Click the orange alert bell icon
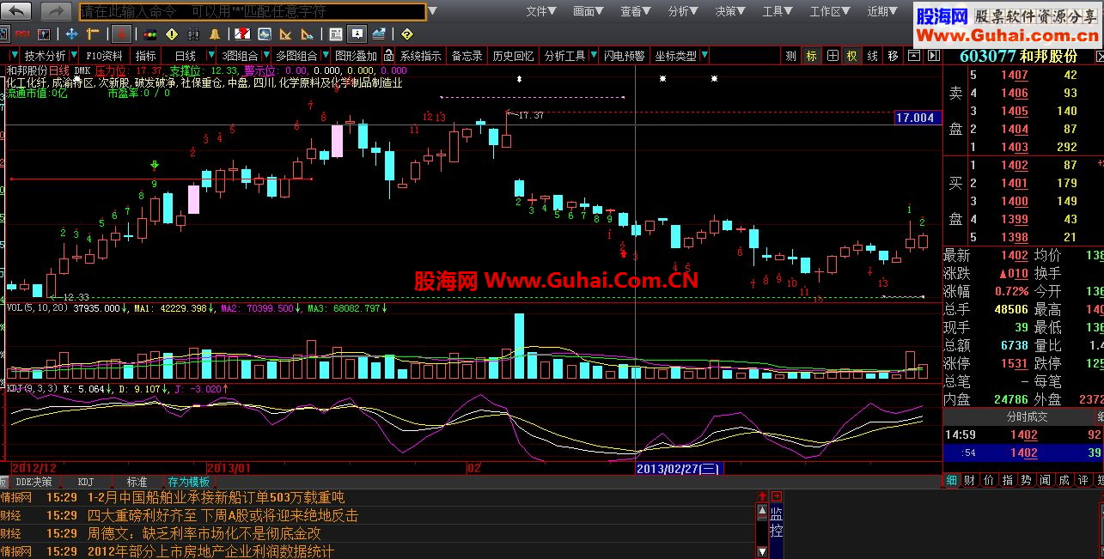 pos(214,34)
